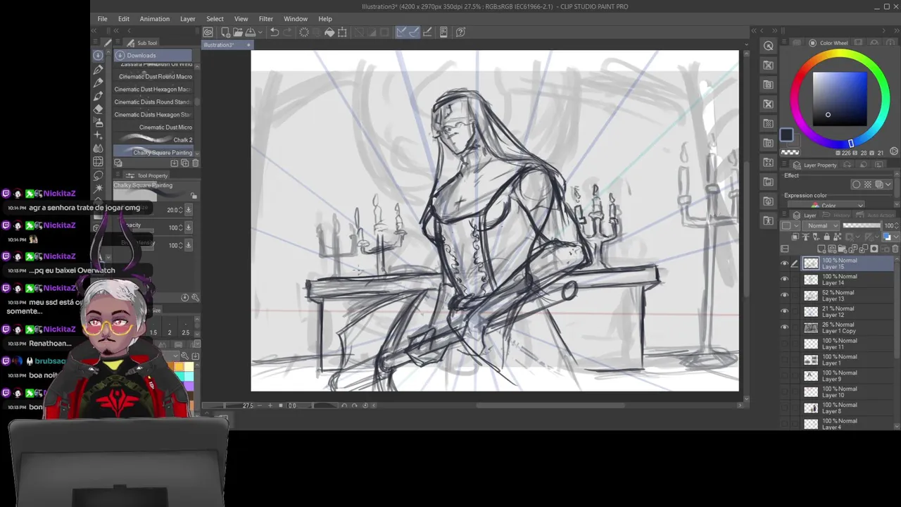
Task: Open the Save icon dropdown arrow
Action: (260, 32)
